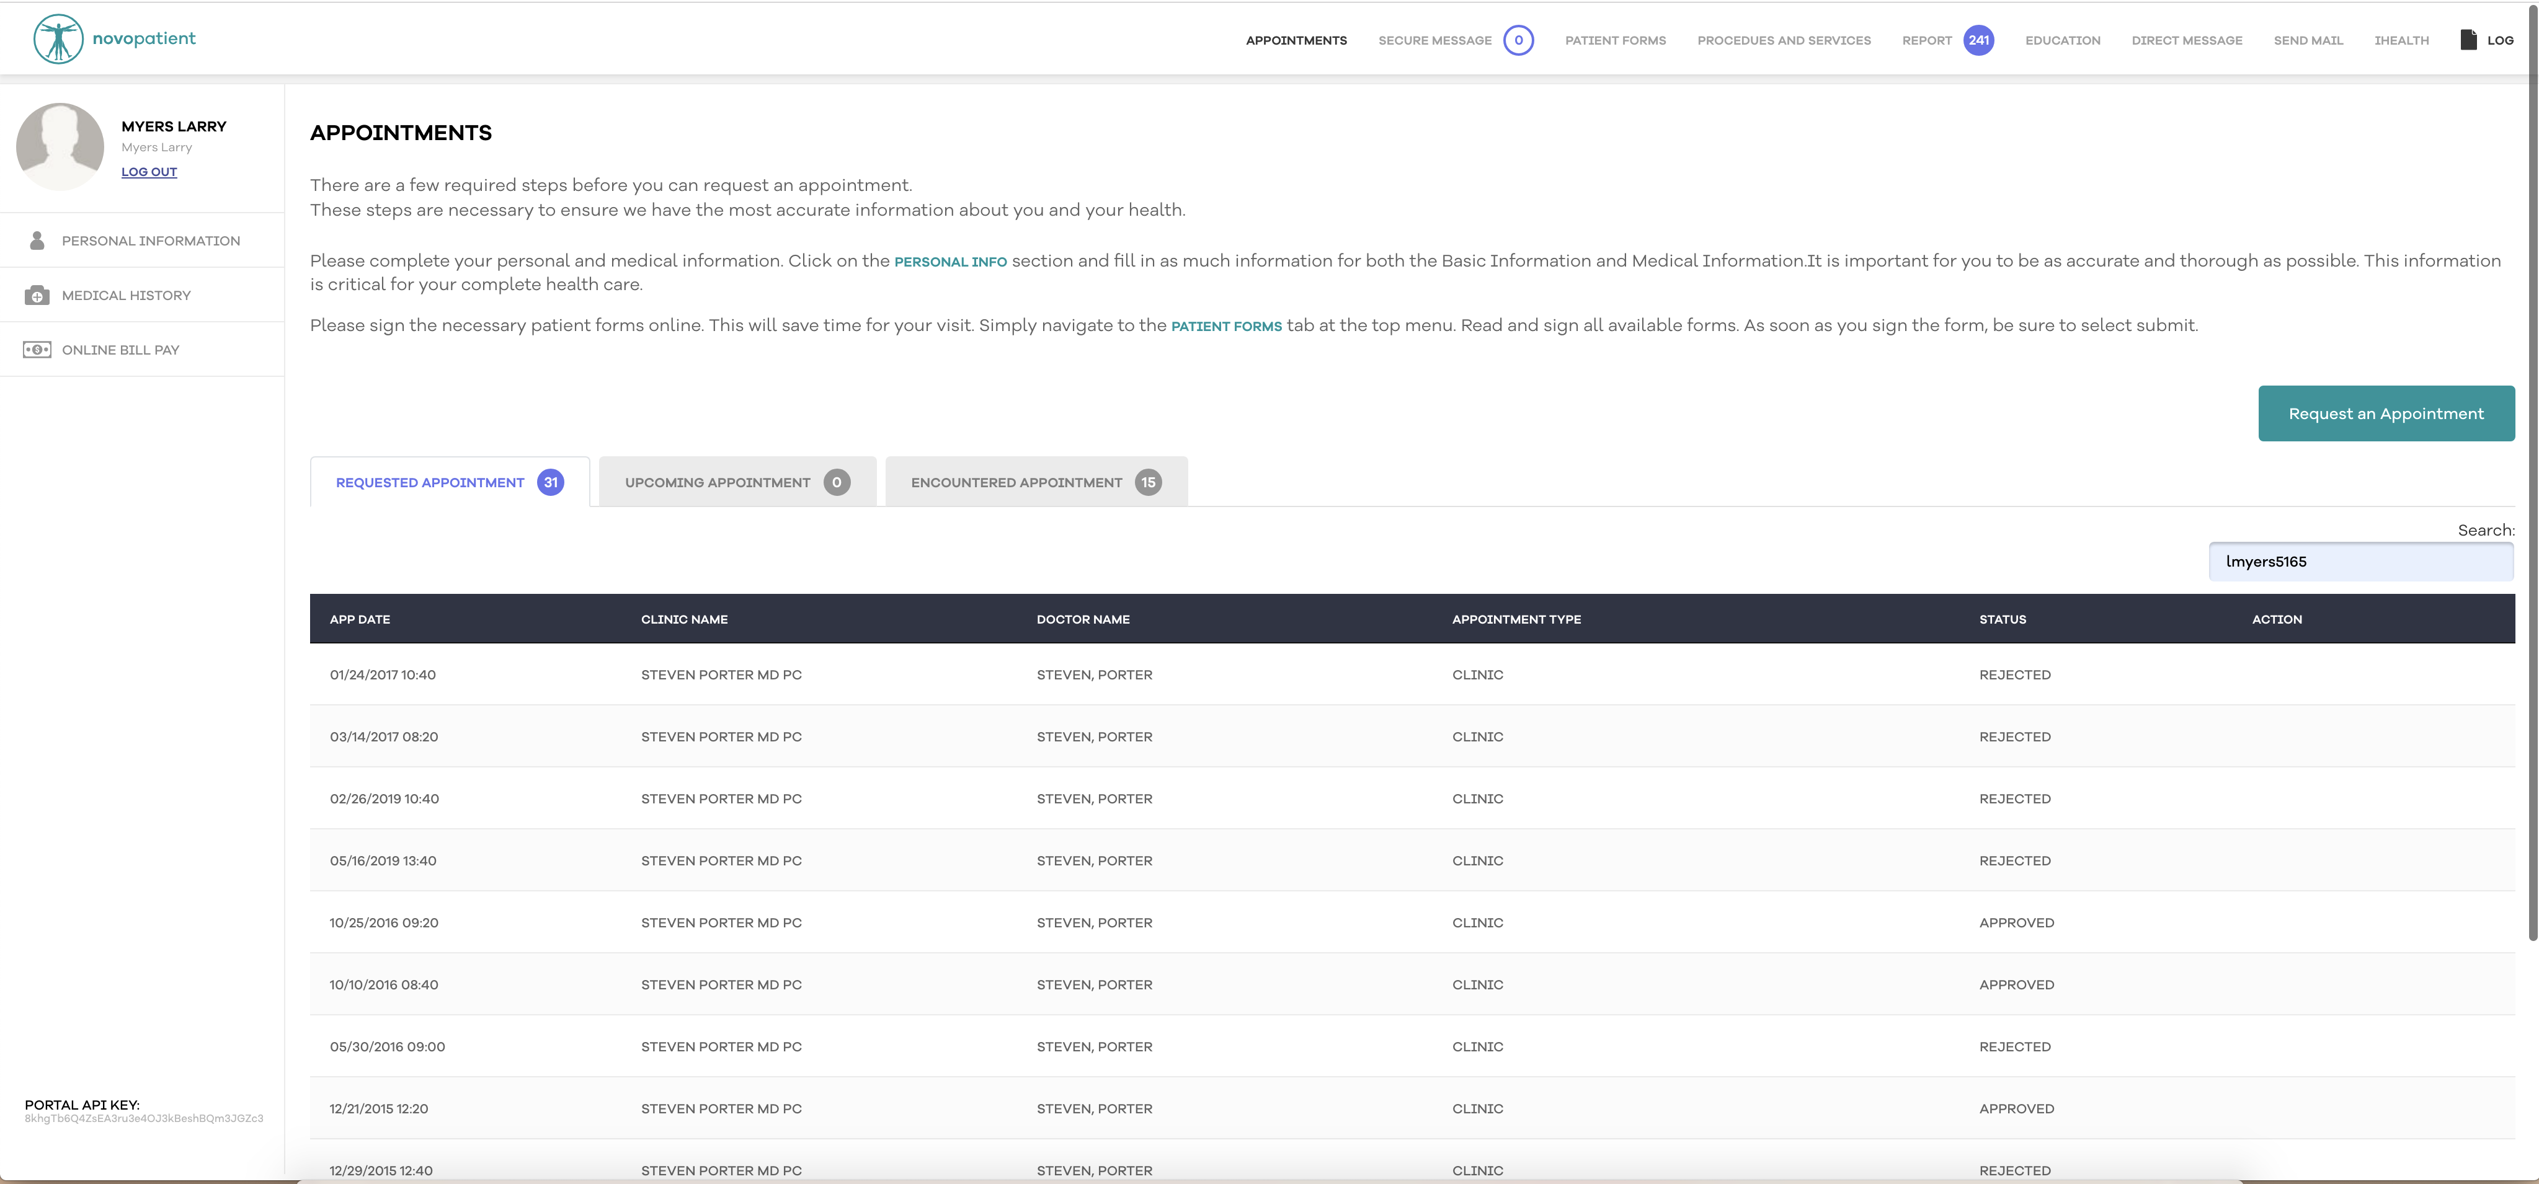The width and height of the screenshot is (2539, 1184).
Task: Click the user profile avatar picture
Action: coord(60,147)
